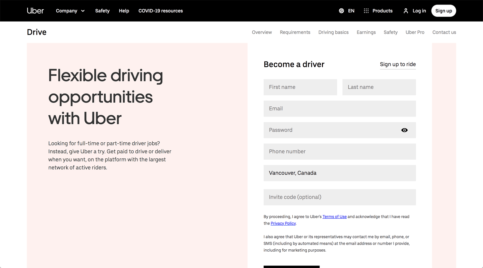Focus the Last name field
483x268 pixels.
click(379, 87)
